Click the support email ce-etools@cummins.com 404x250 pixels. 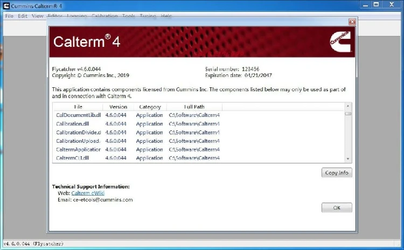tap(103, 200)
